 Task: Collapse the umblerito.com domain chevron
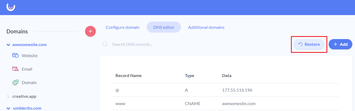click(x=8, y=108)
